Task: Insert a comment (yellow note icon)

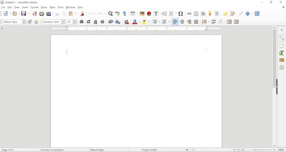Action: click(x=225, y=14)
